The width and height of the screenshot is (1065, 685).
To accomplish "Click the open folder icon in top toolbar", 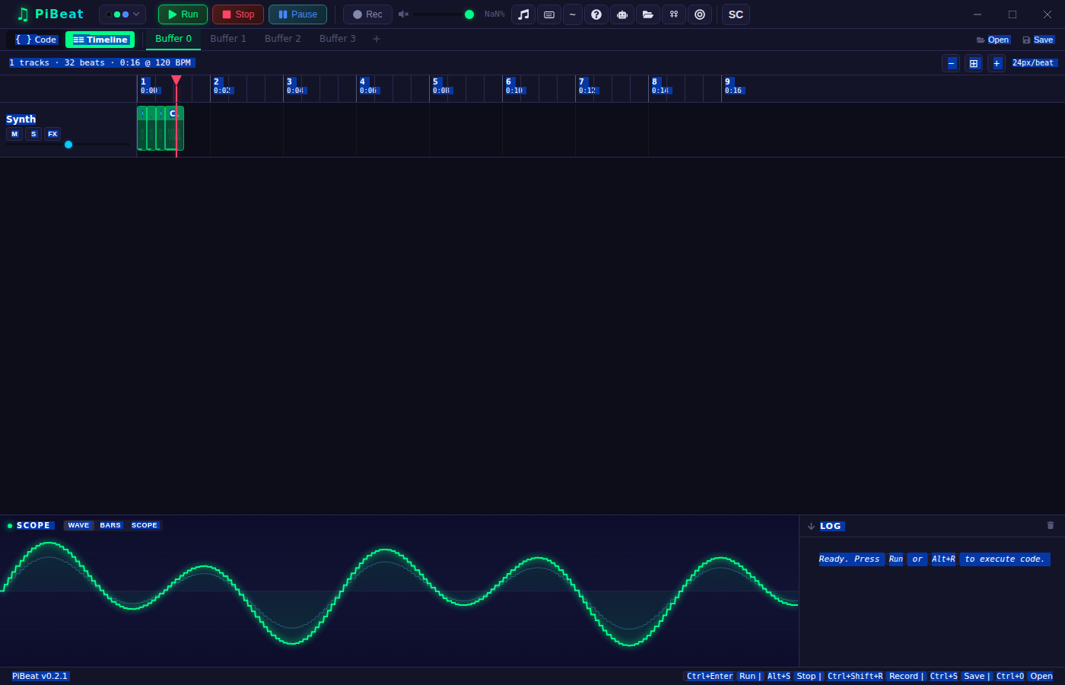I will point(648,14).
